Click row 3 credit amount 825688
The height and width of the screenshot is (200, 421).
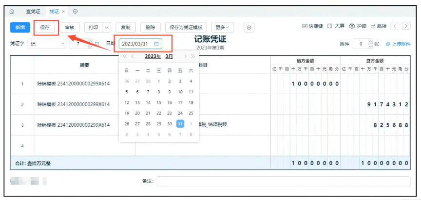[x=391, y=125]
